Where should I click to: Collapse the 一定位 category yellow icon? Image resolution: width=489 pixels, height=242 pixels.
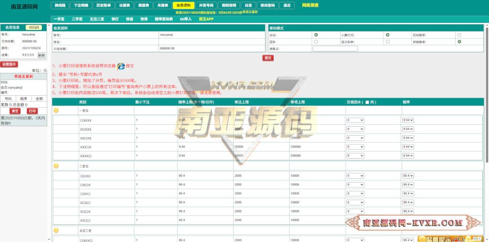(56, 110)
